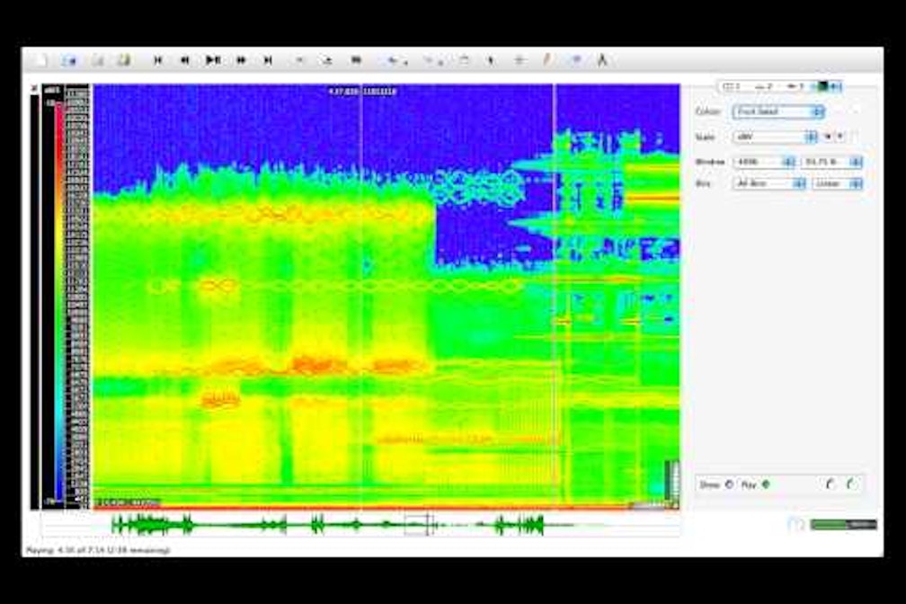The width and height of the screenshot is (906, 604).
Task: Close the spectrogram pane with X
Action: pos(34,88)
